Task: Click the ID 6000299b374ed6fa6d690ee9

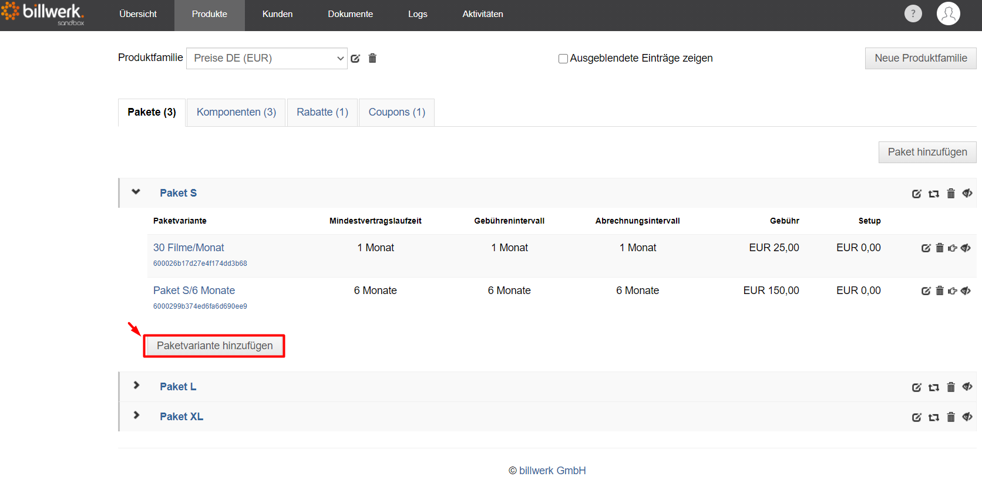Action: pos(200,306)
